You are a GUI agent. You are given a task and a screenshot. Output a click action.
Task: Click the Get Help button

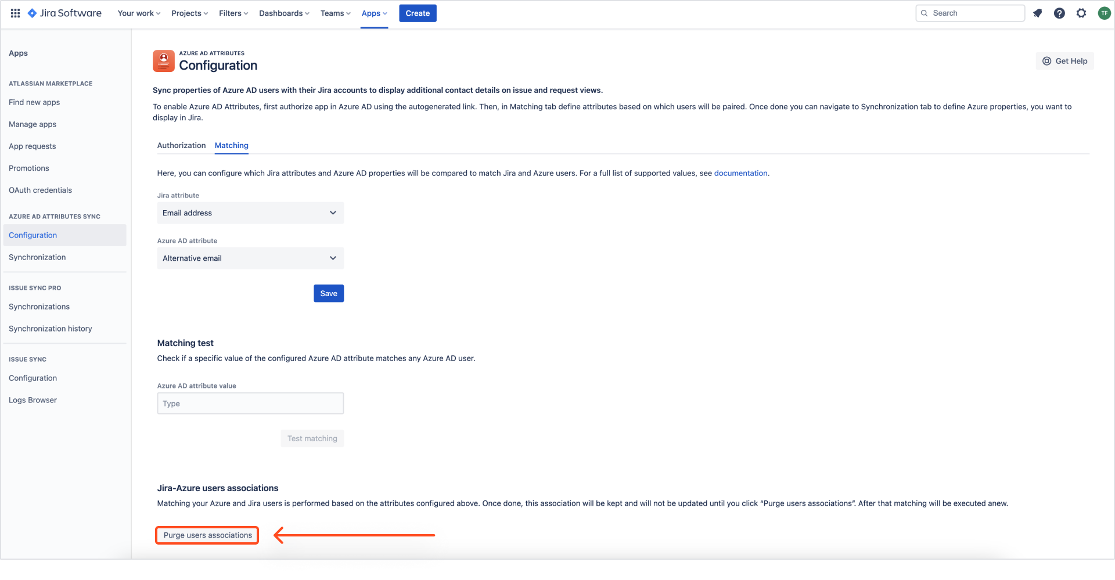(x=1064, y=61)
